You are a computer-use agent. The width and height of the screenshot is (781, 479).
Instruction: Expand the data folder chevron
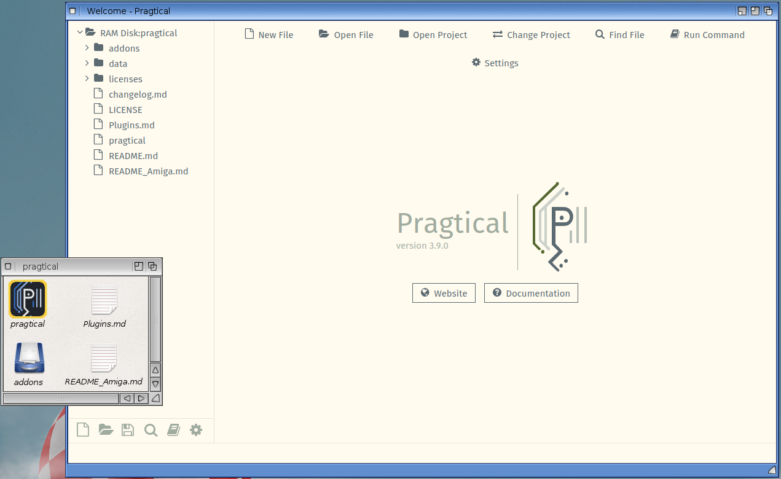click(87, 63)
